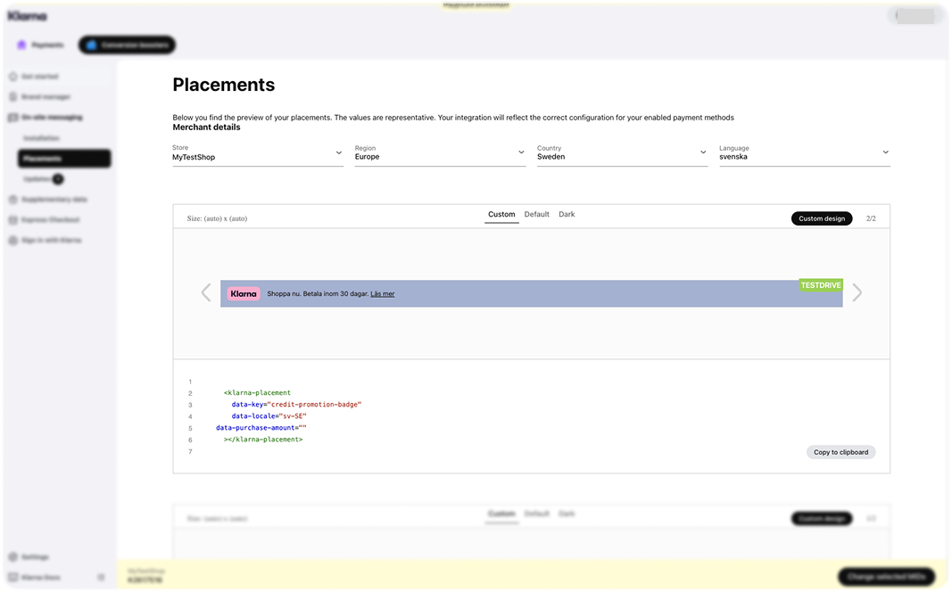
Task: Follow the 'Läs mer' link in banner
Action: (382, 294)
